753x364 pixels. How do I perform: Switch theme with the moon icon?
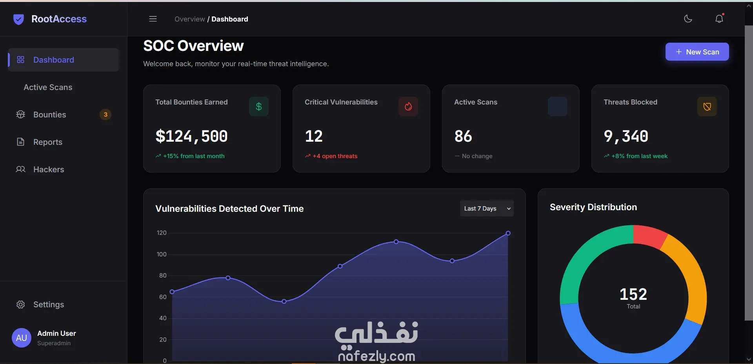tap(688, 19)
